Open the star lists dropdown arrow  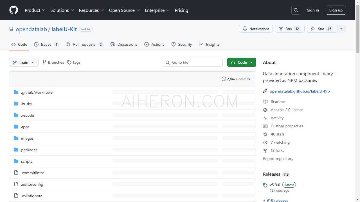341,29
